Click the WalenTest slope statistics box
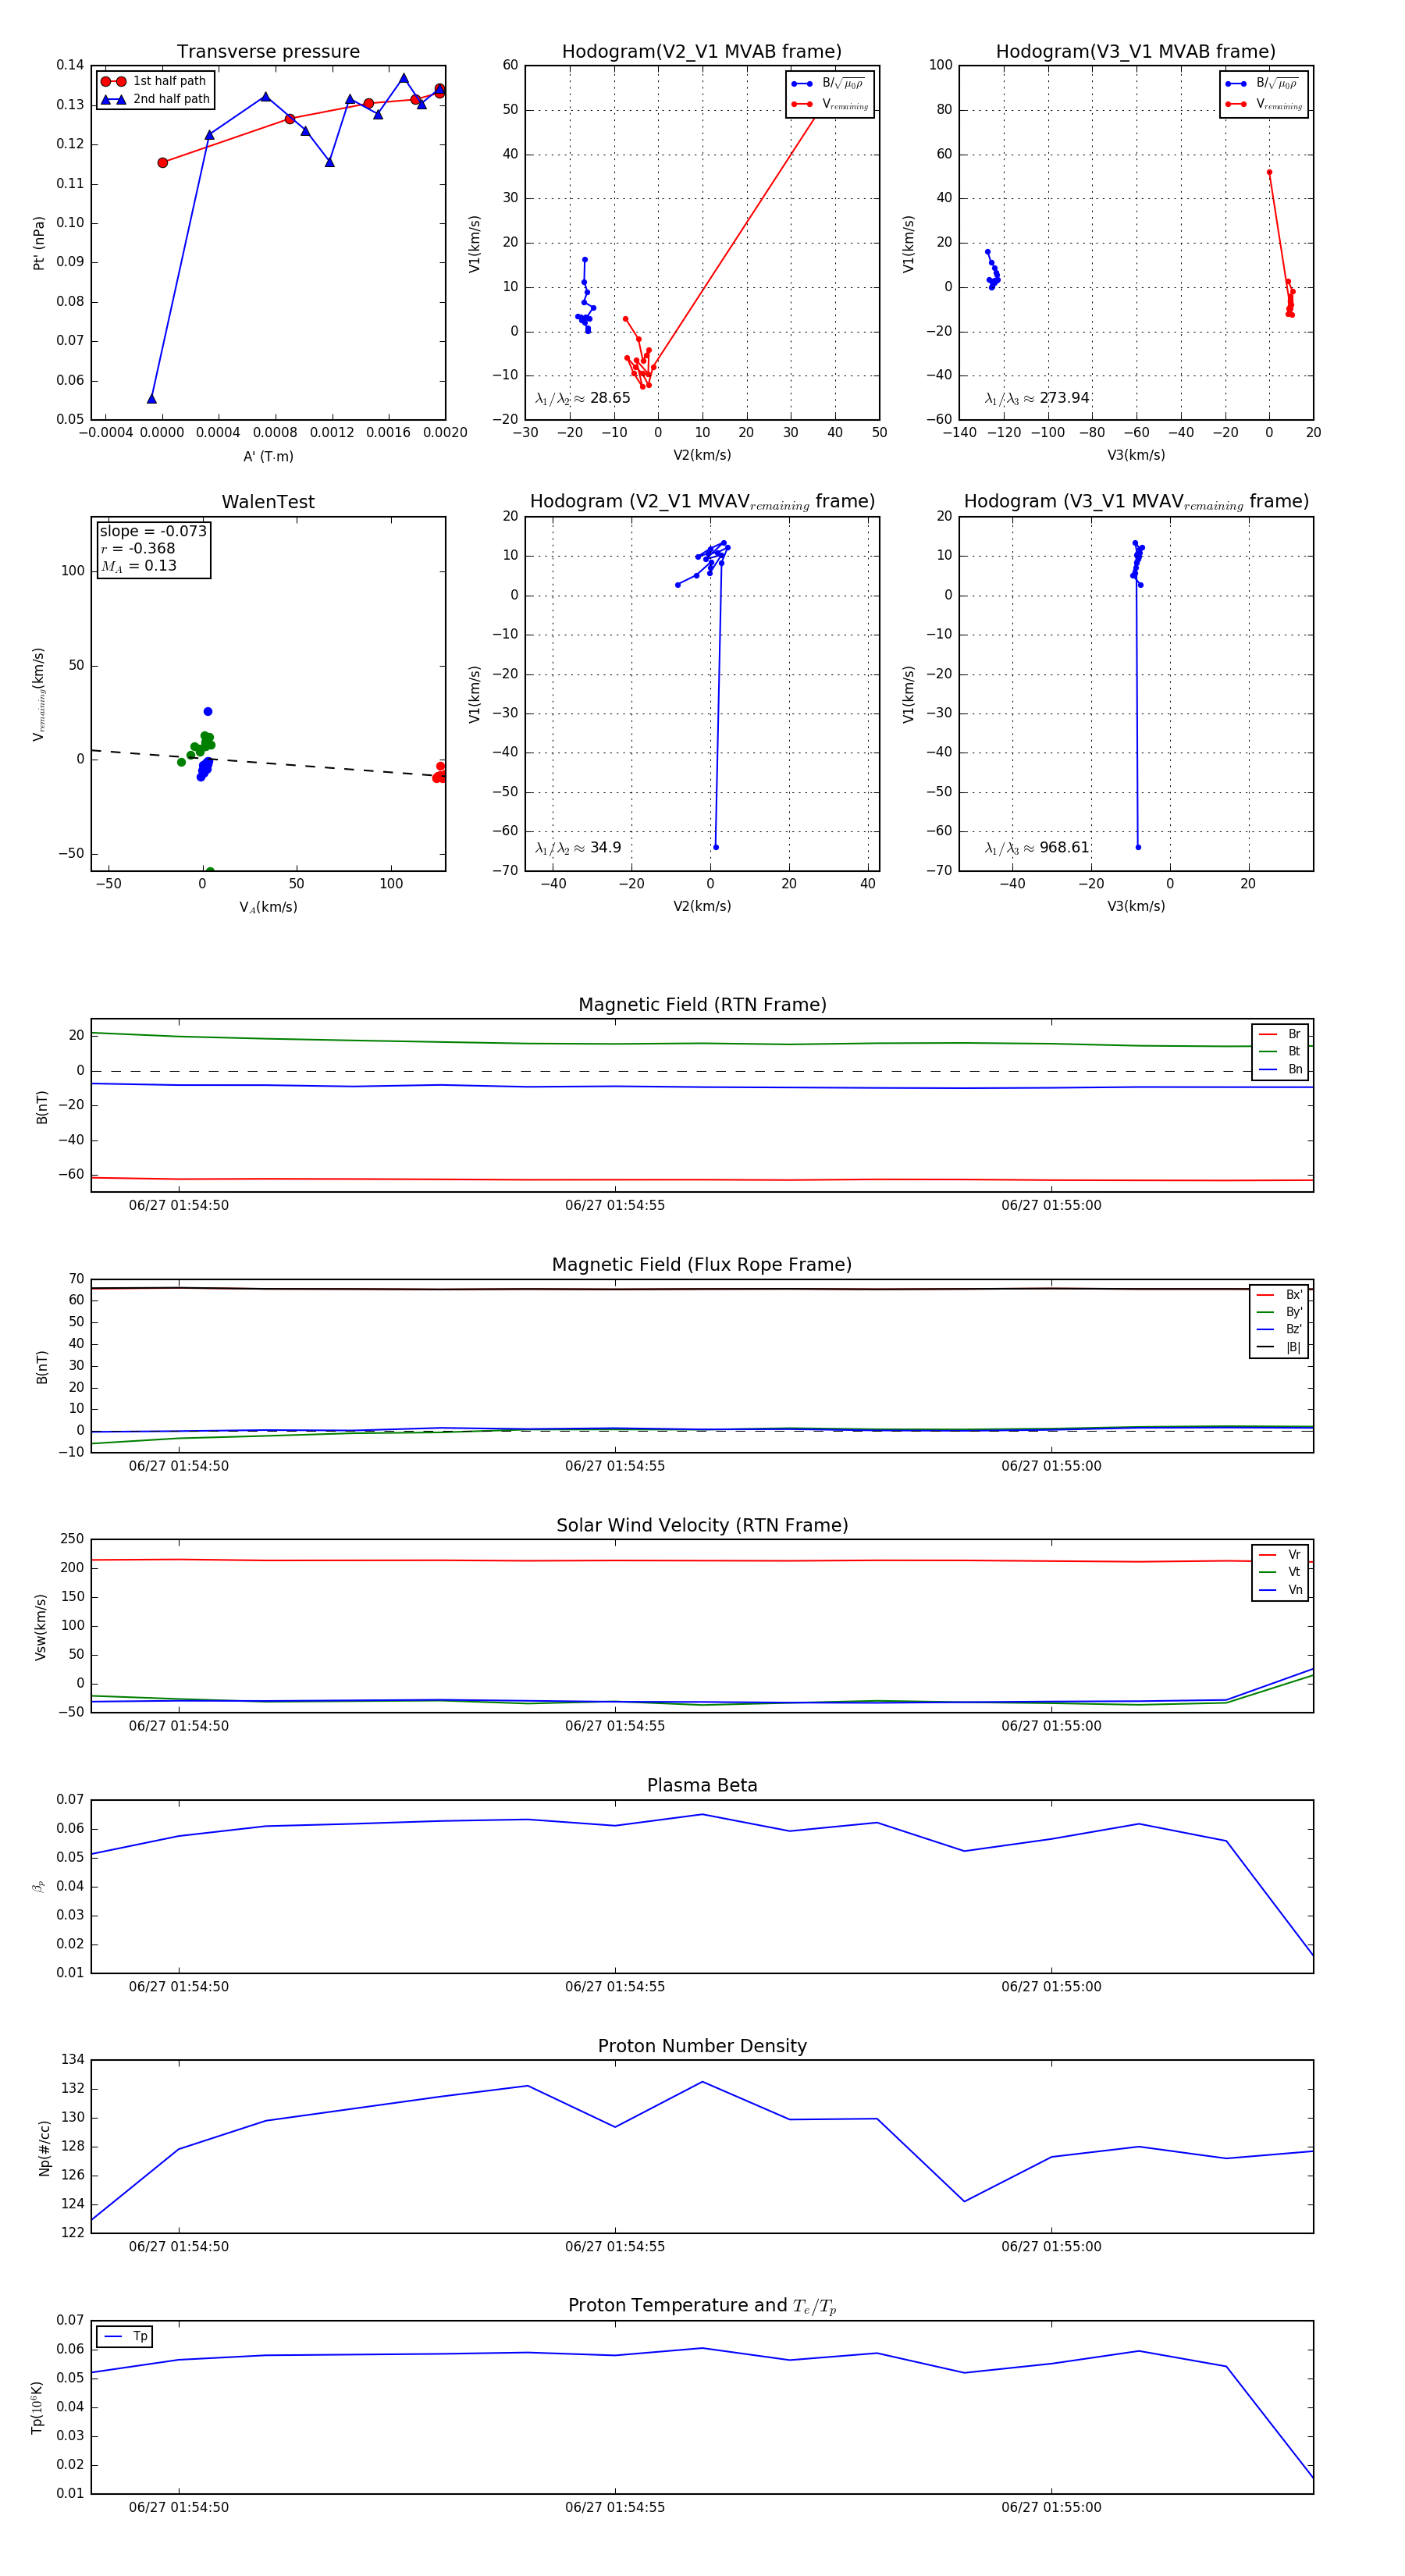 tap(153, 548)
